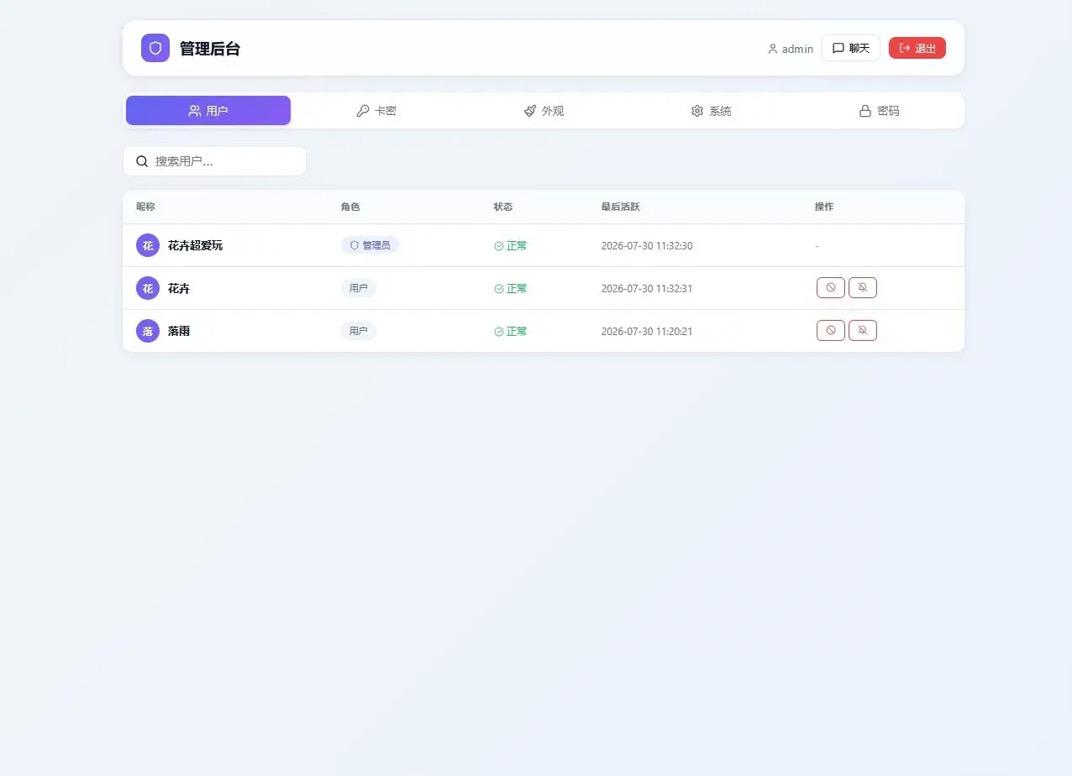The width and height of the screenshot is (1072, 776).
Task: Click the 昵称 column header
Action: (146, 207)
